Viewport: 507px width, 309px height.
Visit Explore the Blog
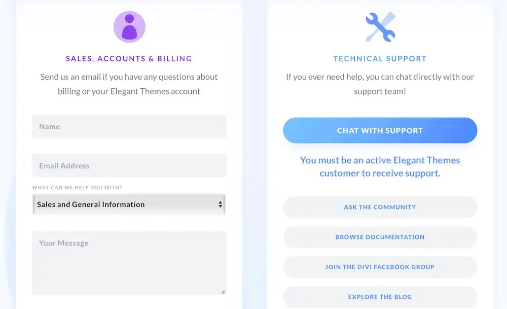tap(380, 297)
